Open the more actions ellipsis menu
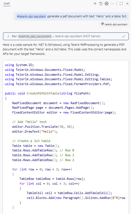The width and height of the screenshot is (131, 214). click(x=112, y=3)
